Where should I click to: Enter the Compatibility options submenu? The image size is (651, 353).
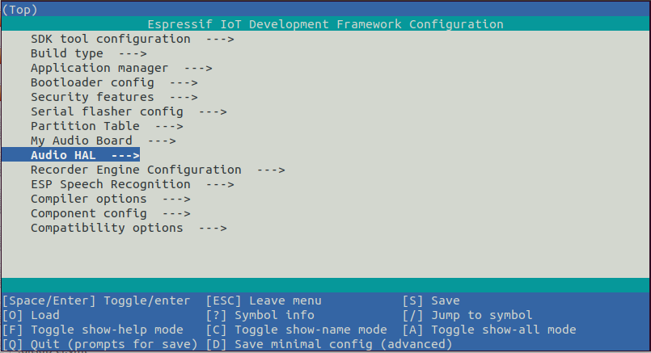tap(107, 228)
